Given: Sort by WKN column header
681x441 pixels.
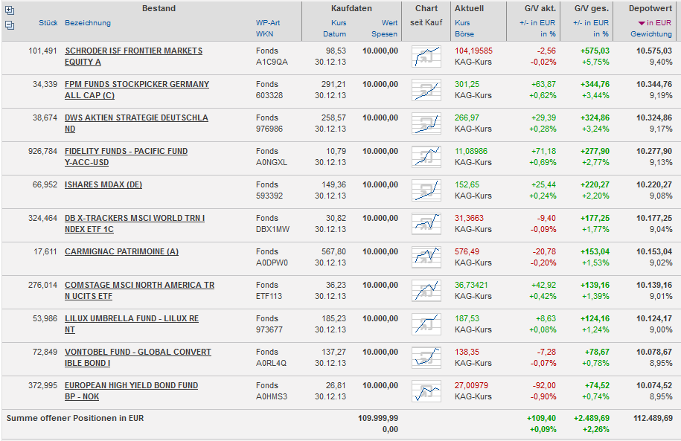Looking at the screenshot, I should click(264, 34).
